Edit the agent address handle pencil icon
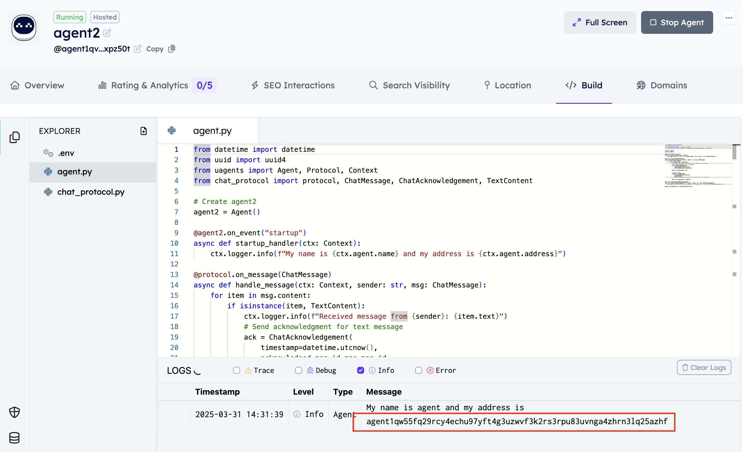Image resolution: width=743 pixels, height=452 pixels. click(137, 49)
